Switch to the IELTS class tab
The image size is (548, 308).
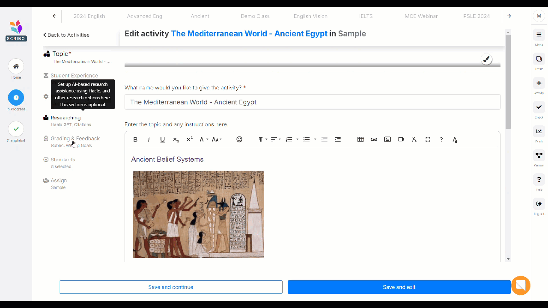tap(366, 16)
